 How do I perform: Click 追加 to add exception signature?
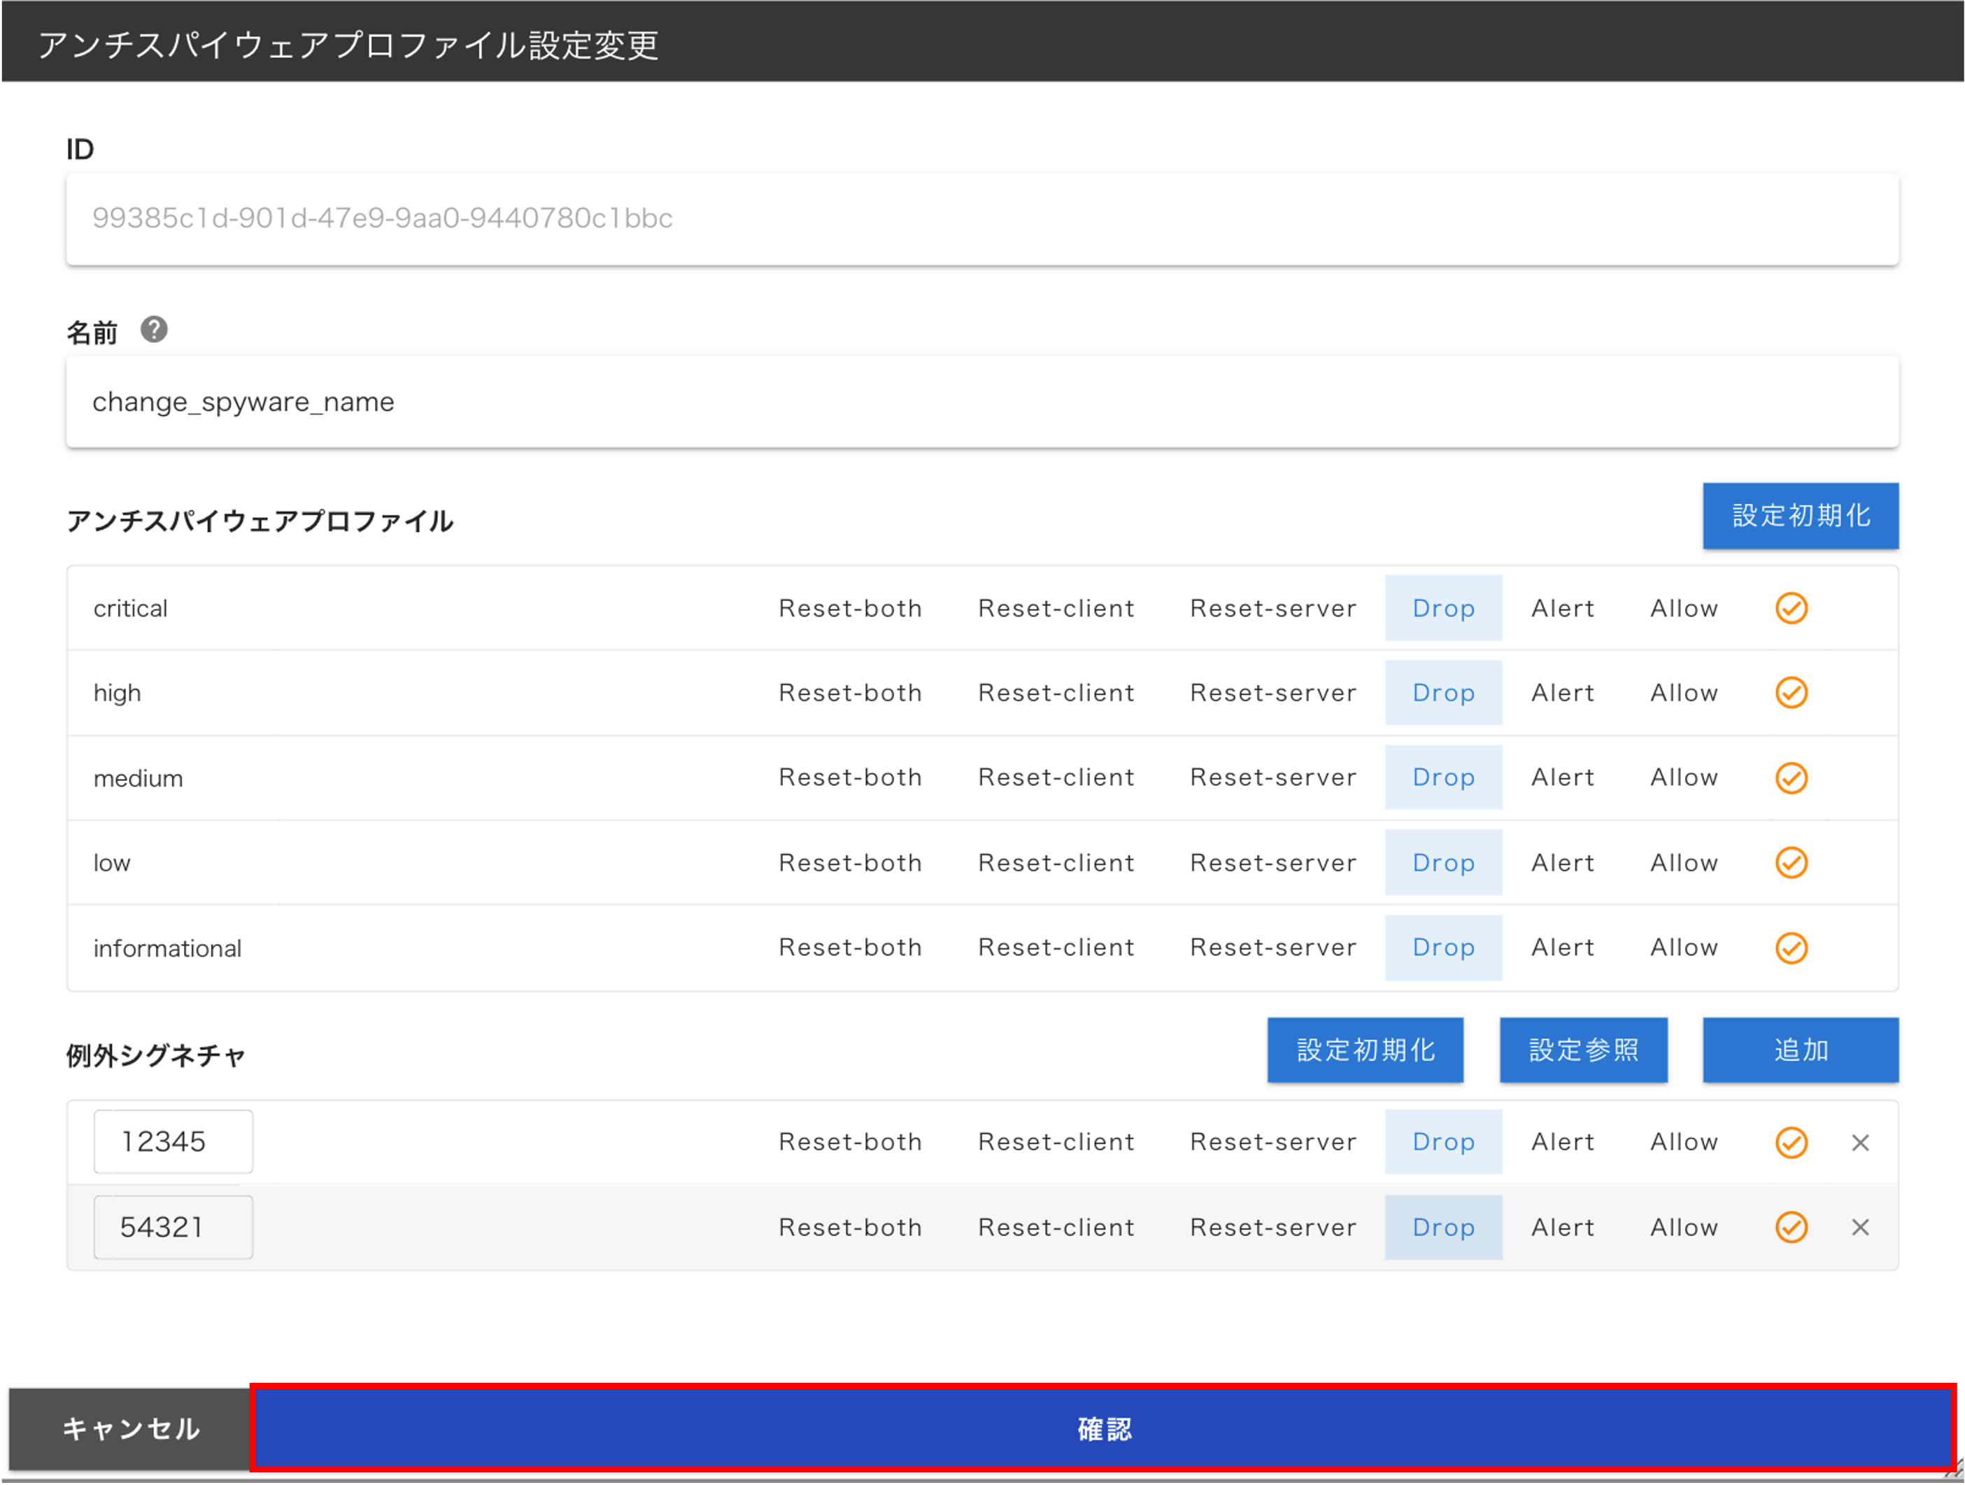(x=1800, y=1050)
